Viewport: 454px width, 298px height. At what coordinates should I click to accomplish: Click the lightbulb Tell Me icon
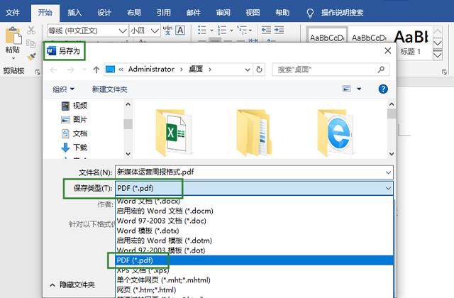[x=310, y=13]
